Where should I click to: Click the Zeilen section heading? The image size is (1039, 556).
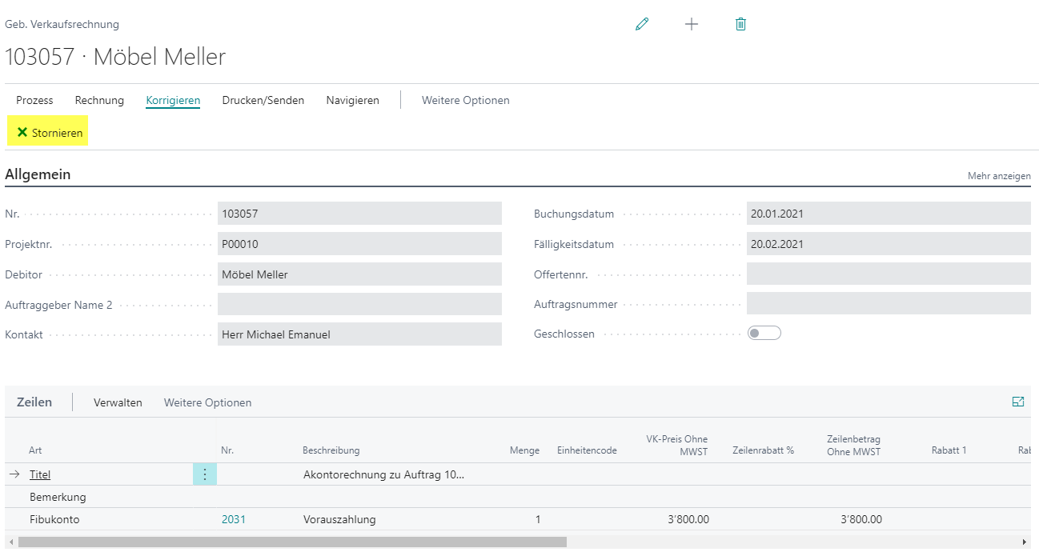(x=34, y=402)
